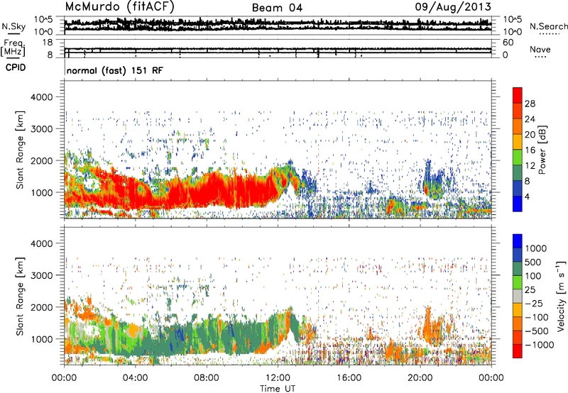Pick the gray −25 to 25 Velocity colorbar segment
568x393 pixels.
pos(518,297)
